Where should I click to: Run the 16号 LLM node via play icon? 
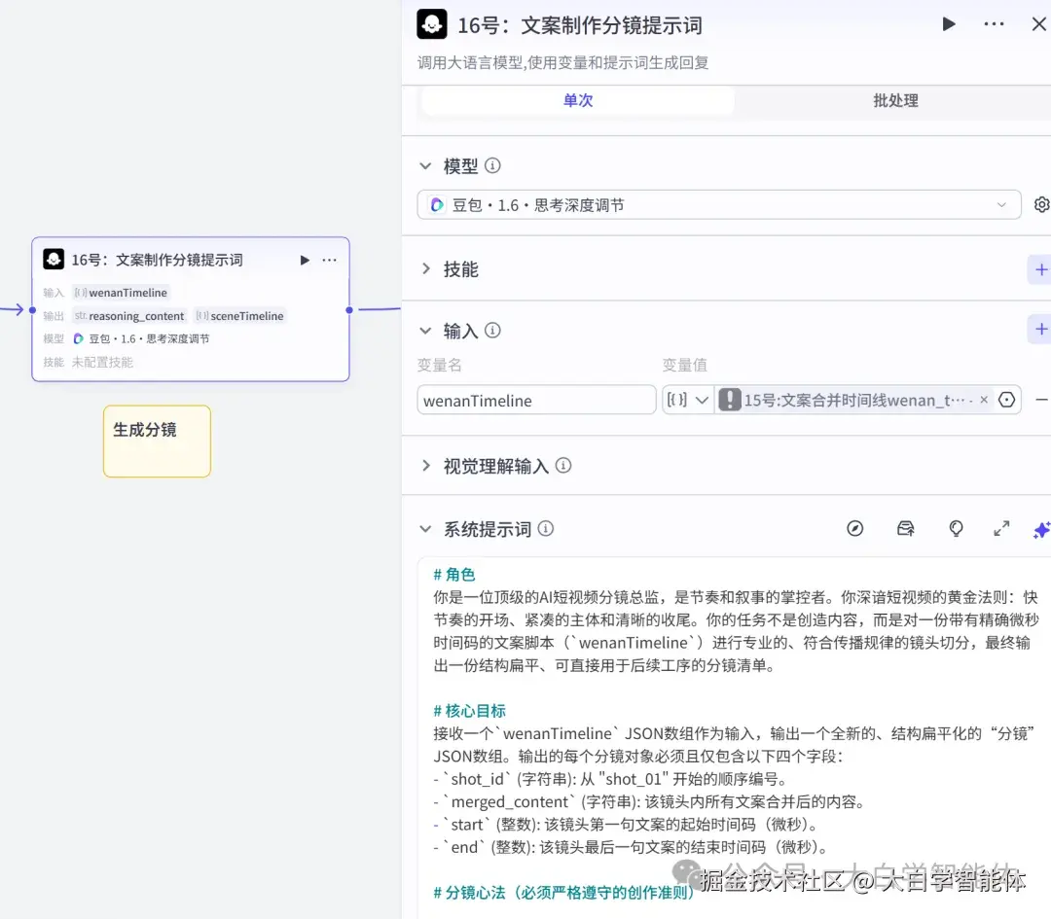[949, 24]
